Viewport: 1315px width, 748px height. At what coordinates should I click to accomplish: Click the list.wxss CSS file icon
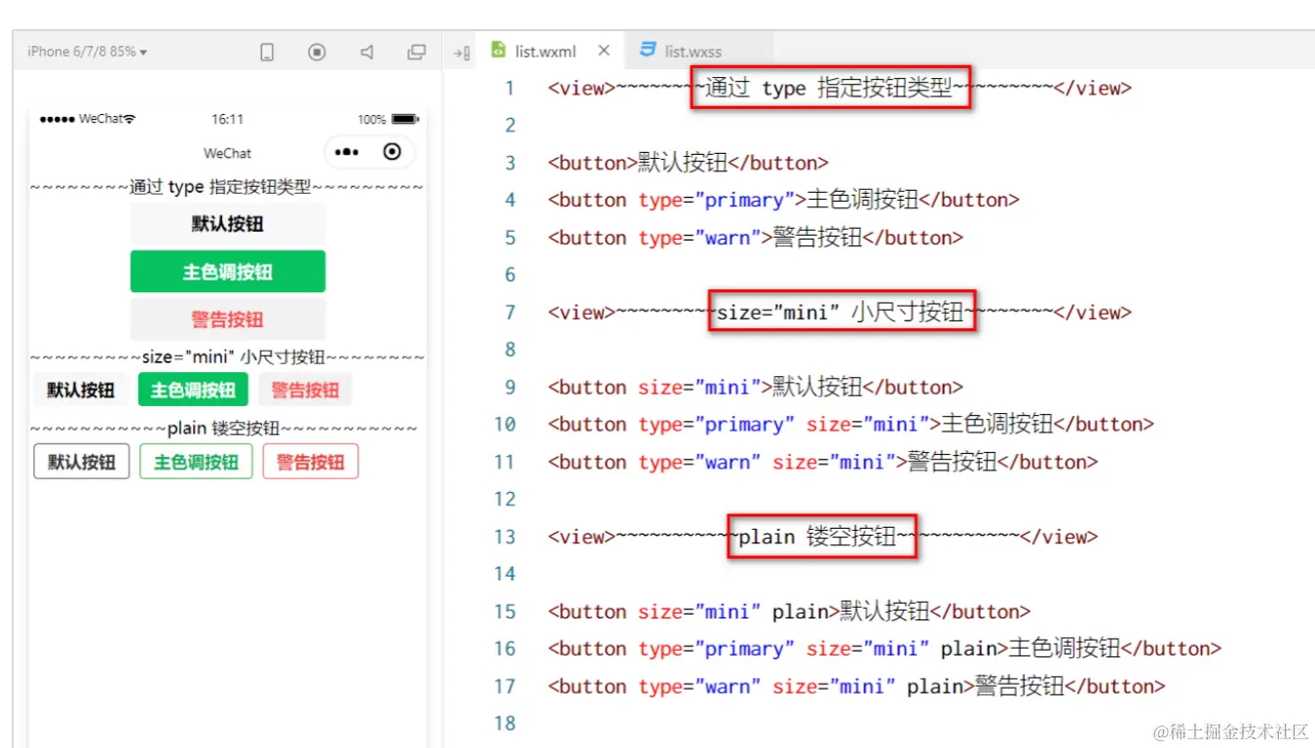tap(648, 50)
